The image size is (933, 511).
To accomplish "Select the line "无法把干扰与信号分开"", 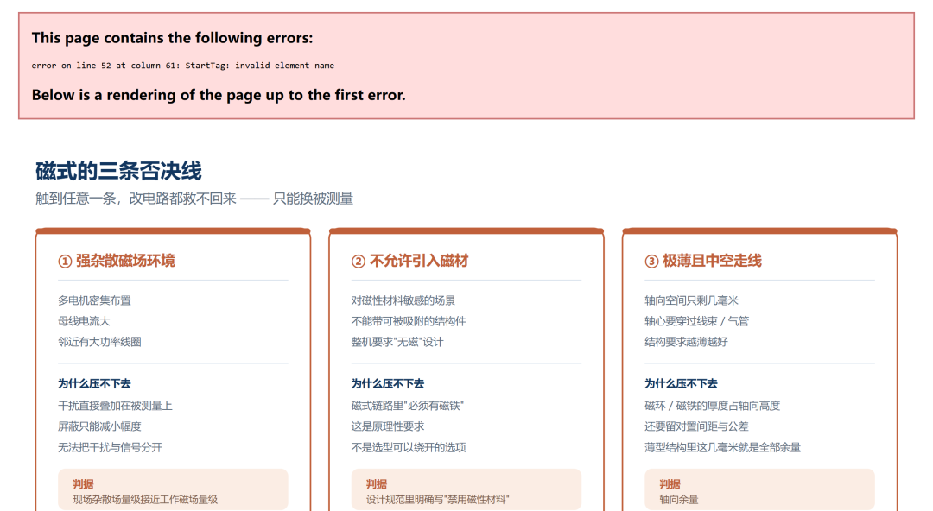I will 110,447.
